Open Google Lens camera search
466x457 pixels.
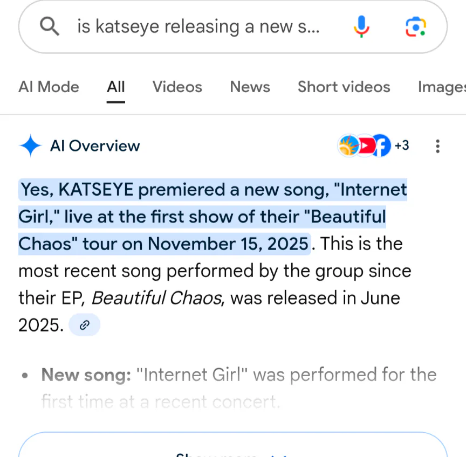(x=415, y=26)
